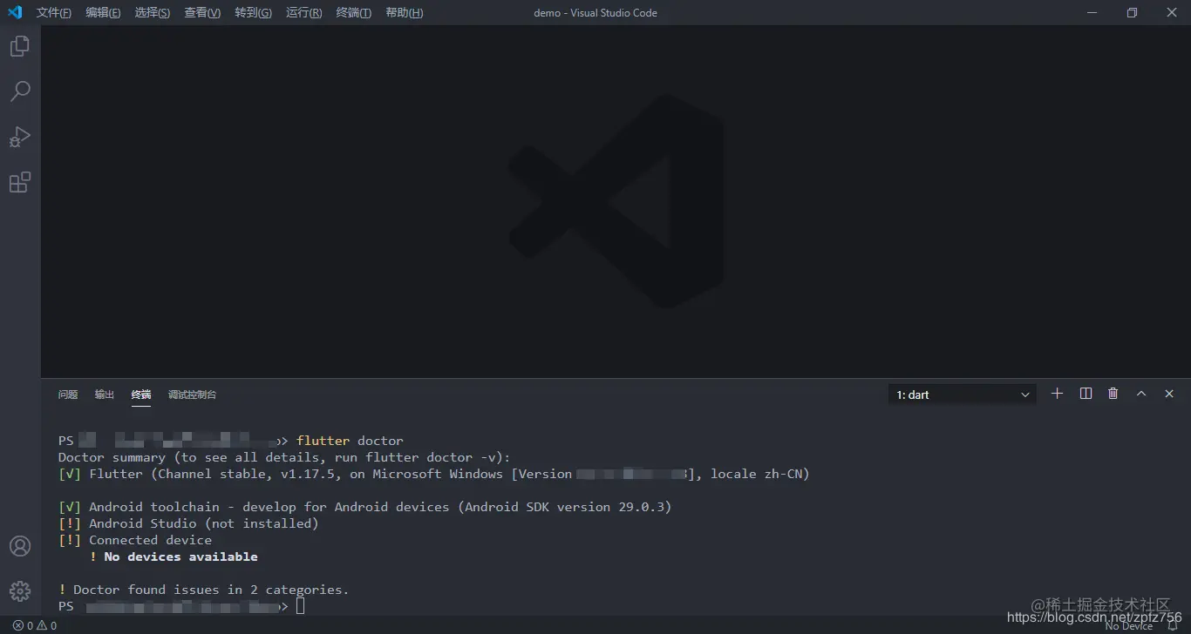Viewport: 1191px width, 634px height.
Task: Click the 'Flutter (Channel stable, v1.17.5' line
Action: [434, 474]
